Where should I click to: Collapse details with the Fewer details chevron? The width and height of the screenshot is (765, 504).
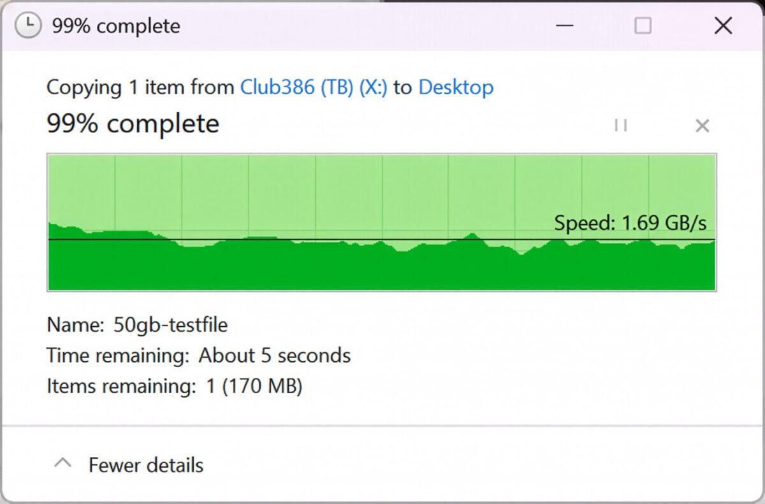[x=62, y=464]
